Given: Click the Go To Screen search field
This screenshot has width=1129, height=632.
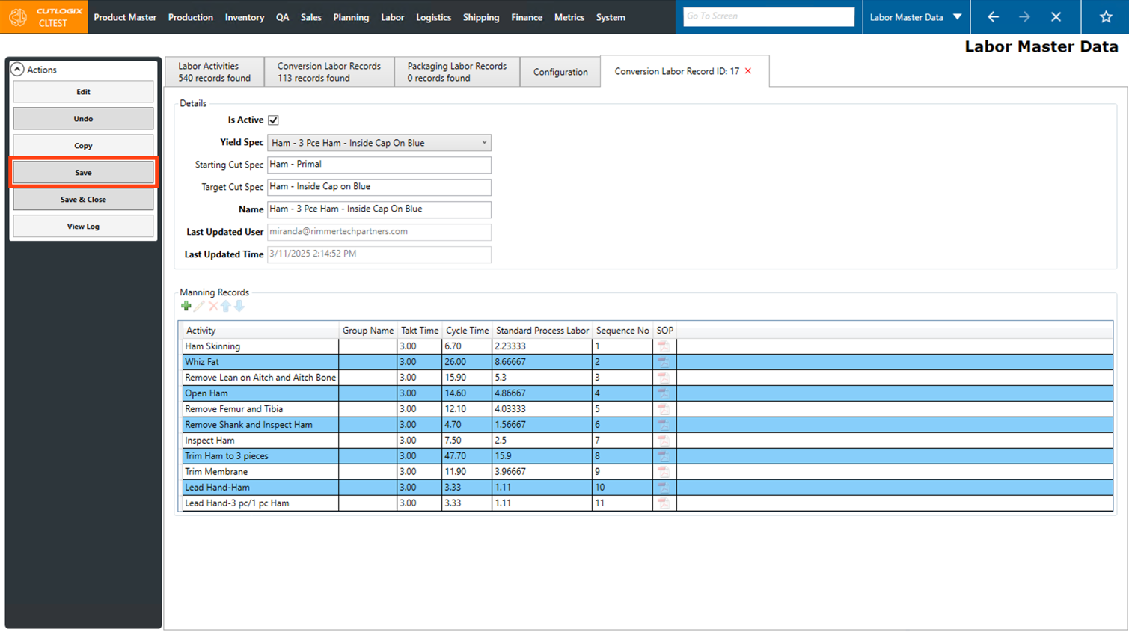Looking at the screenshot, I should coord(768,16).
